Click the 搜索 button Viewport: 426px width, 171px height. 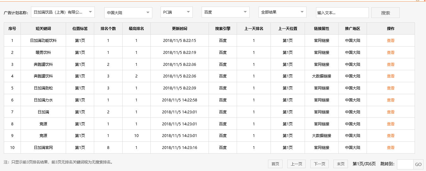[386, 13]
